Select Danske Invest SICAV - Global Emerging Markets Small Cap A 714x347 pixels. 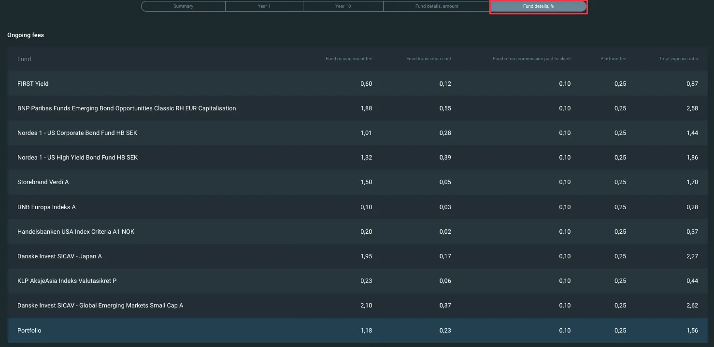(100, 306)
